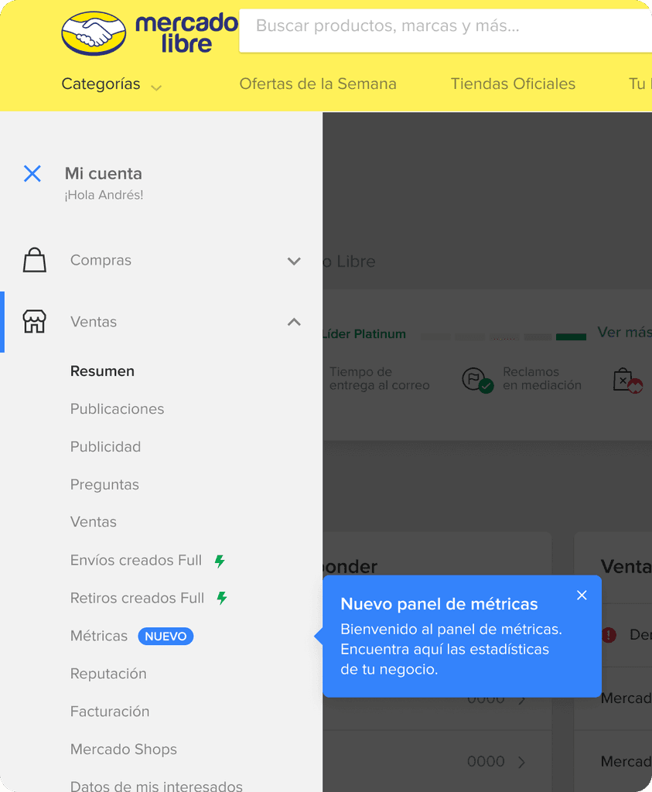Click the Mi cuenta heading

[103, 174]
